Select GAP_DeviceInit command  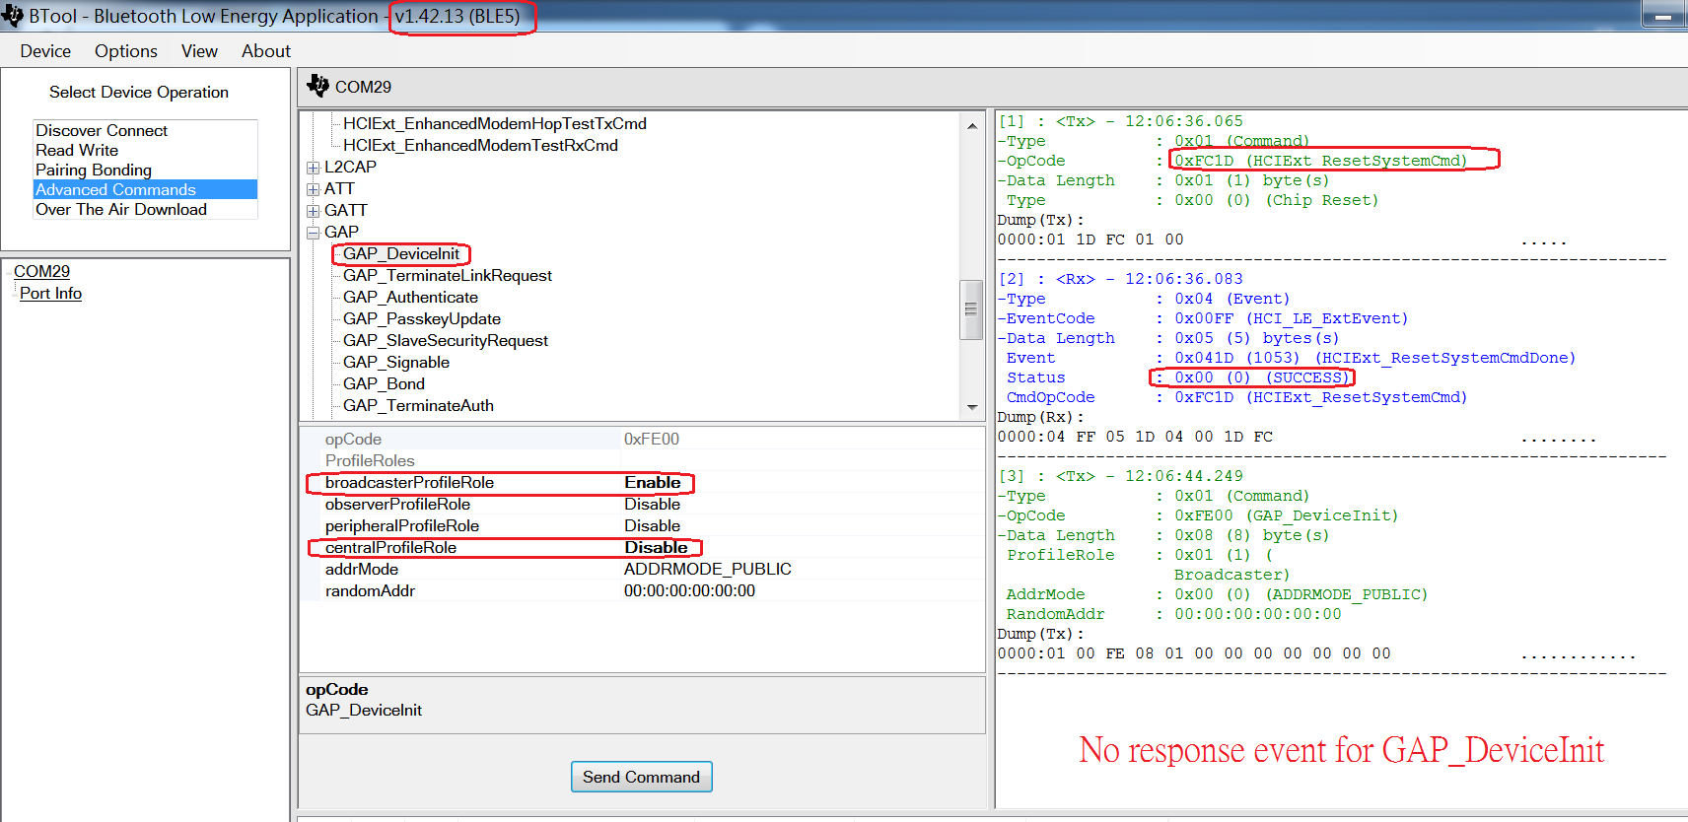coord(401,253)
